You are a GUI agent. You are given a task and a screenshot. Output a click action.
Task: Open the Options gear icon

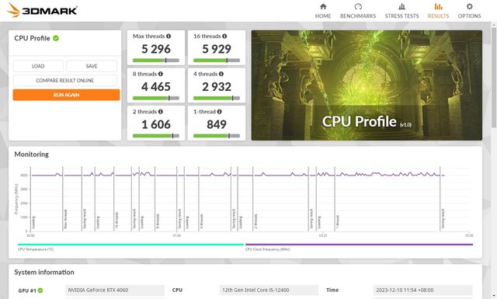point(469,6)
